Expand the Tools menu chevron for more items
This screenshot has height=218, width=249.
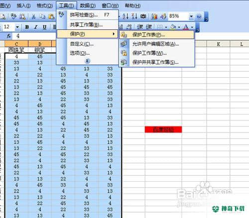point(87,61)
